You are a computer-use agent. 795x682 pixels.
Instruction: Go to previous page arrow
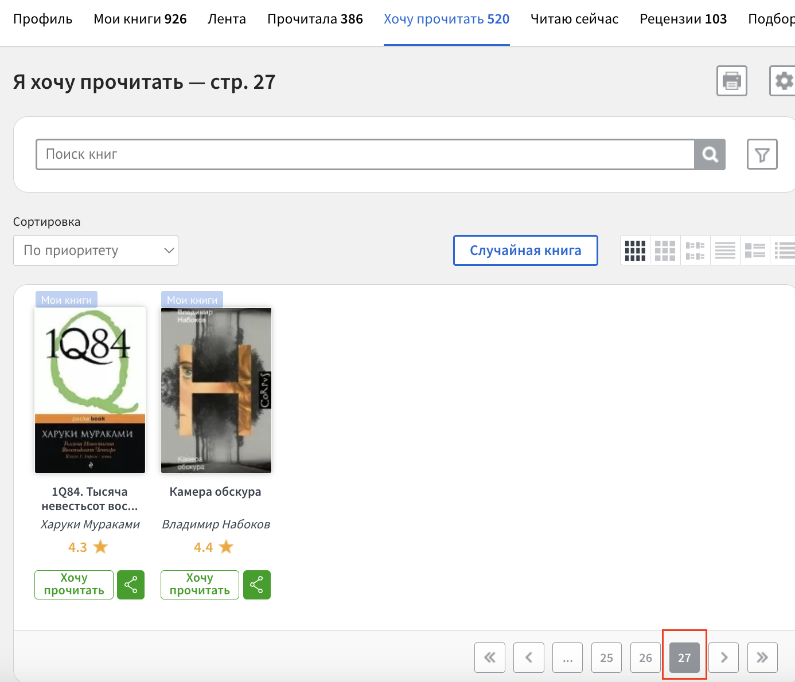click(x=529, y=657)
